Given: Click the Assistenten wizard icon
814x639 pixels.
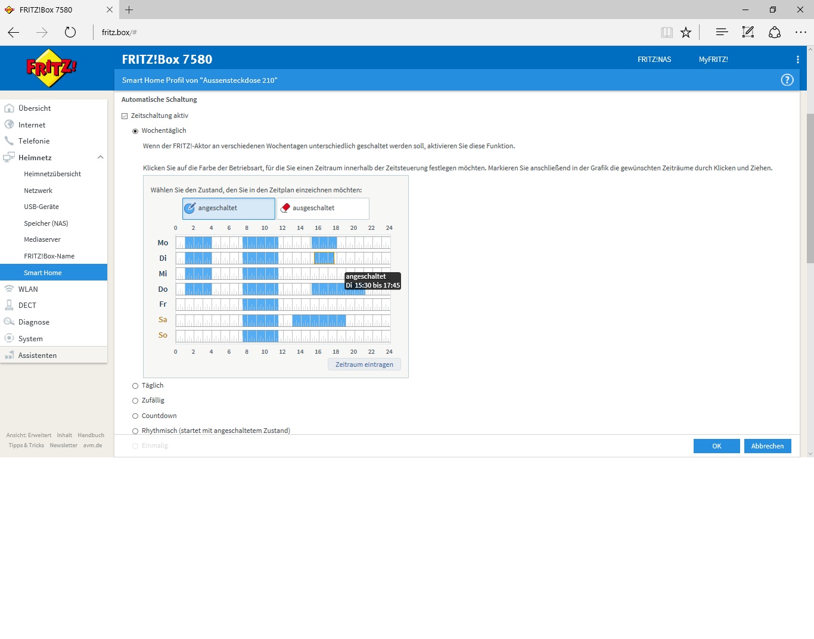Looking at the screenshot, I should pos(9,355).
